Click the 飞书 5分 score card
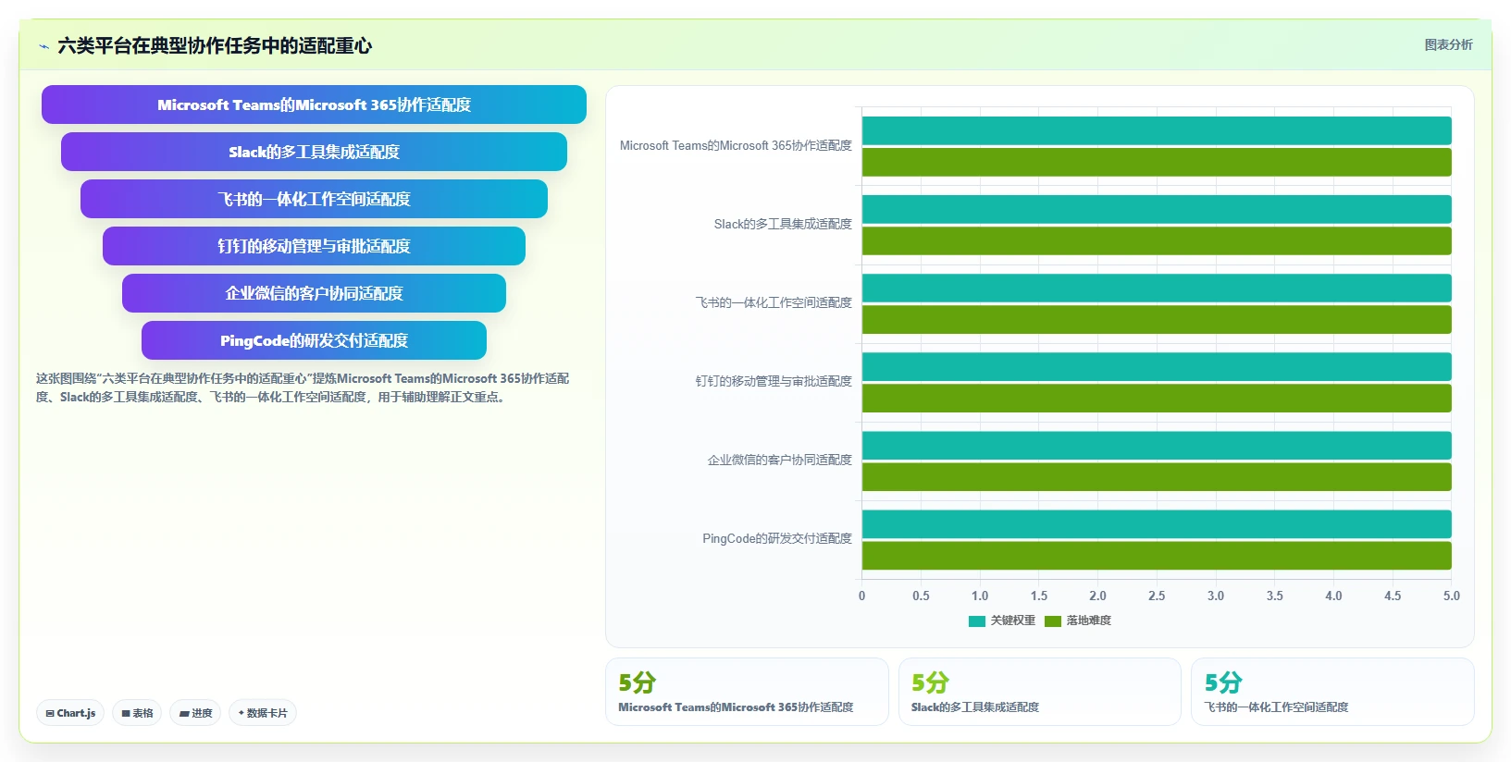The height and width of the screenshot is (762, 1511). pos(1332,692)
